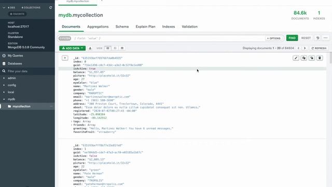Screen dimensions: 332x187
Task: Switch to table view
Action: coord(122,48)
